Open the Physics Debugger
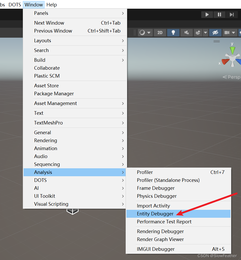Screen dimensions: 241x260 (x=178, y=196)
